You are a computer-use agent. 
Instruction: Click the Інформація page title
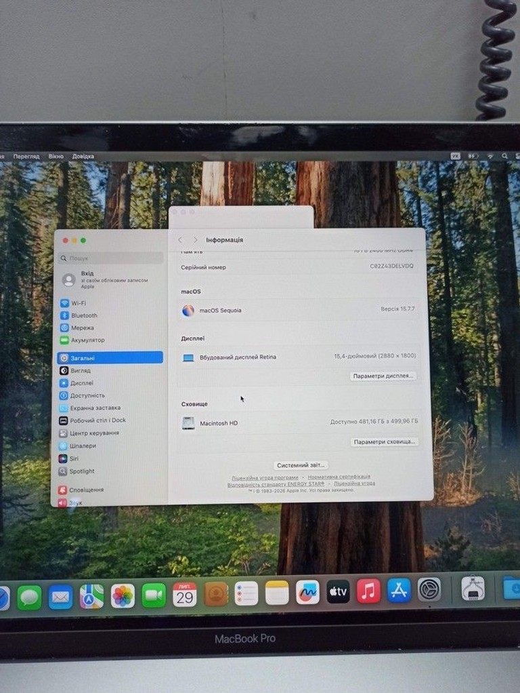click(224, 239)
